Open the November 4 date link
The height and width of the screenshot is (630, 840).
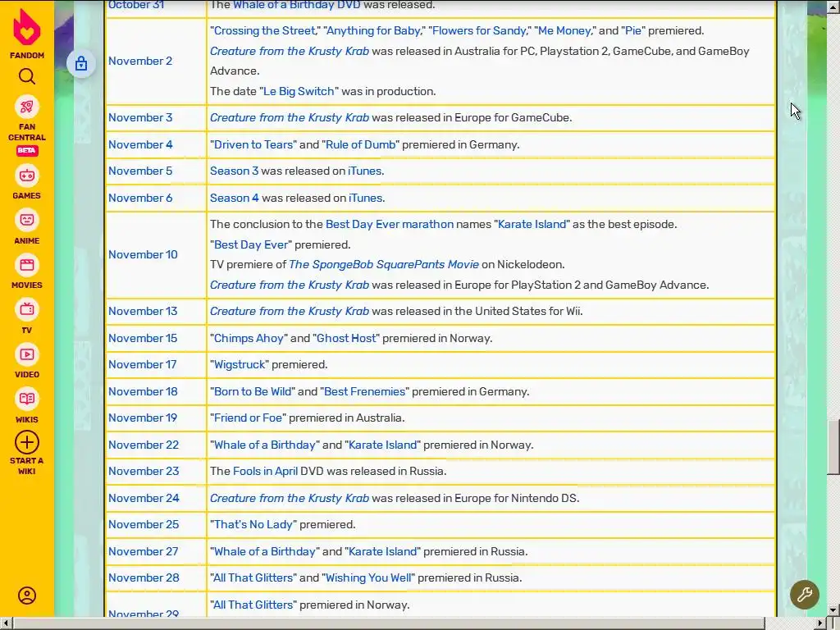click(140, 144)
